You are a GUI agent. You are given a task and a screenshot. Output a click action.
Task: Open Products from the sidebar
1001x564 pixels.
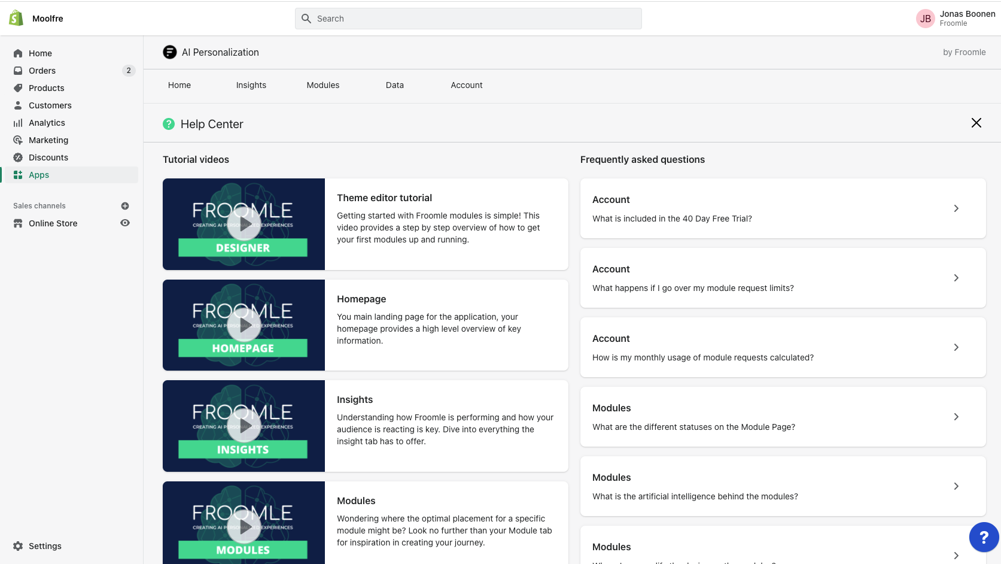[18, 88]
